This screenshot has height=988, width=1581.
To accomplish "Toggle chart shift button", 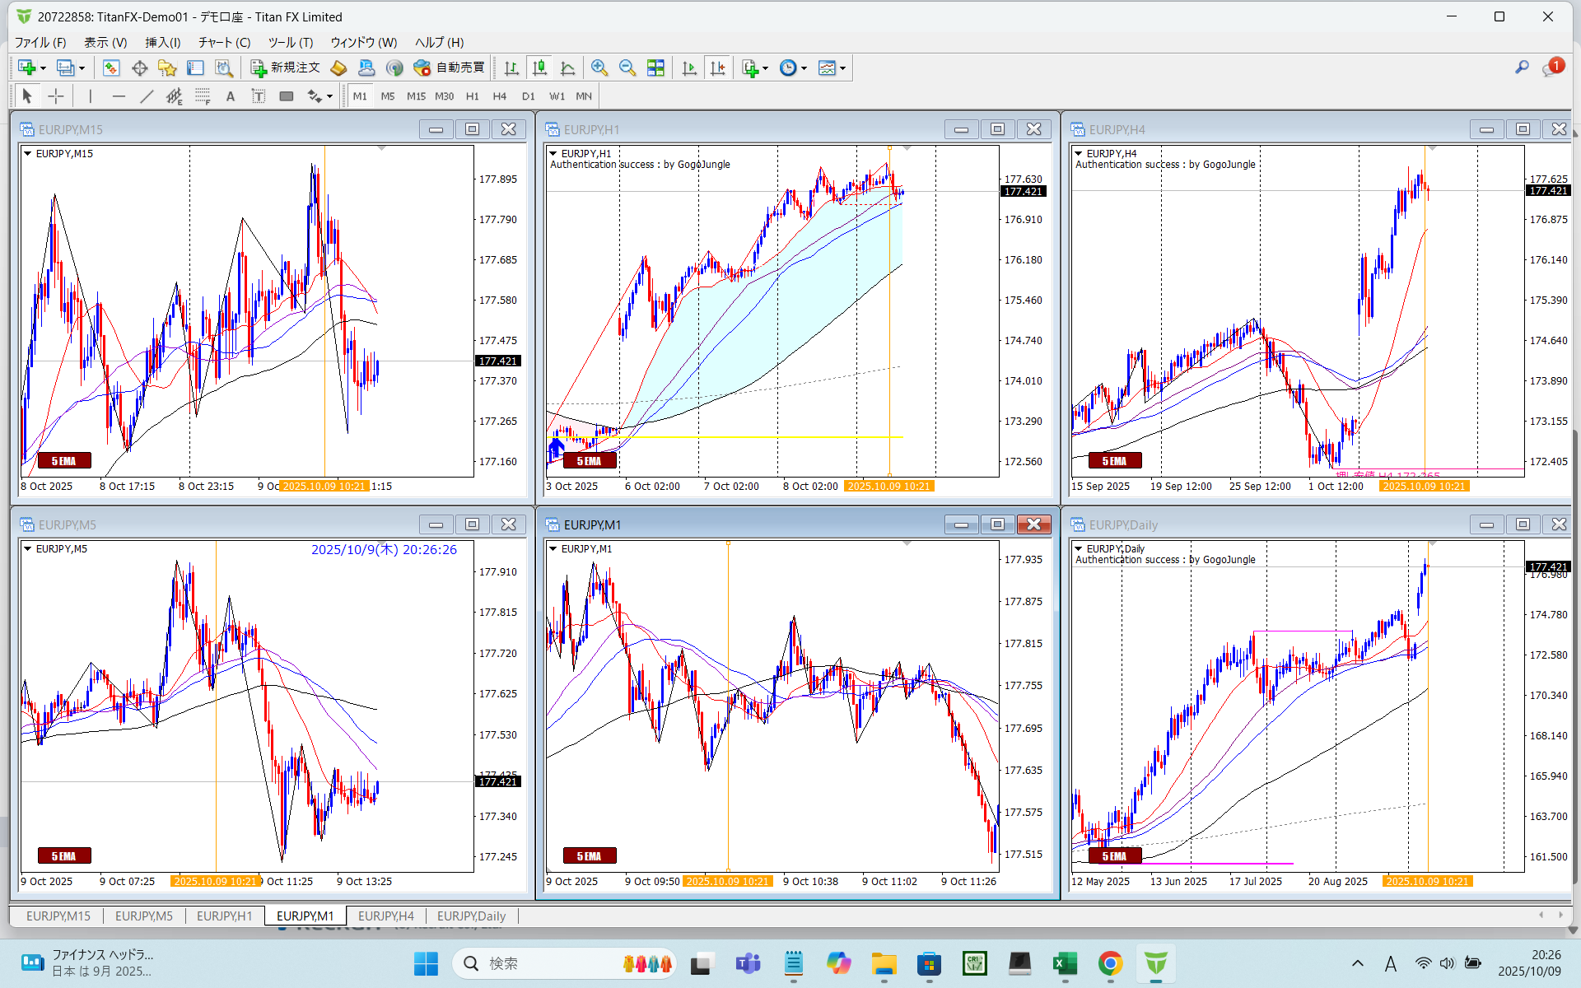I will coord(718,68).
